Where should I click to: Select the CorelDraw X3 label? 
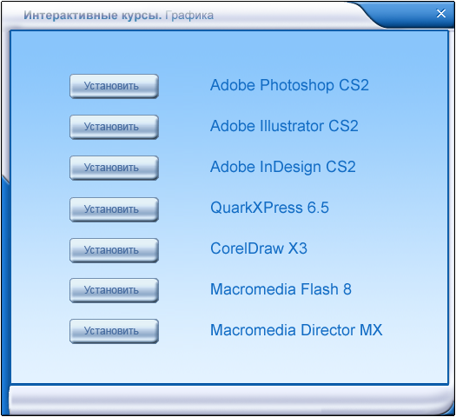click(x=259, y=248)
